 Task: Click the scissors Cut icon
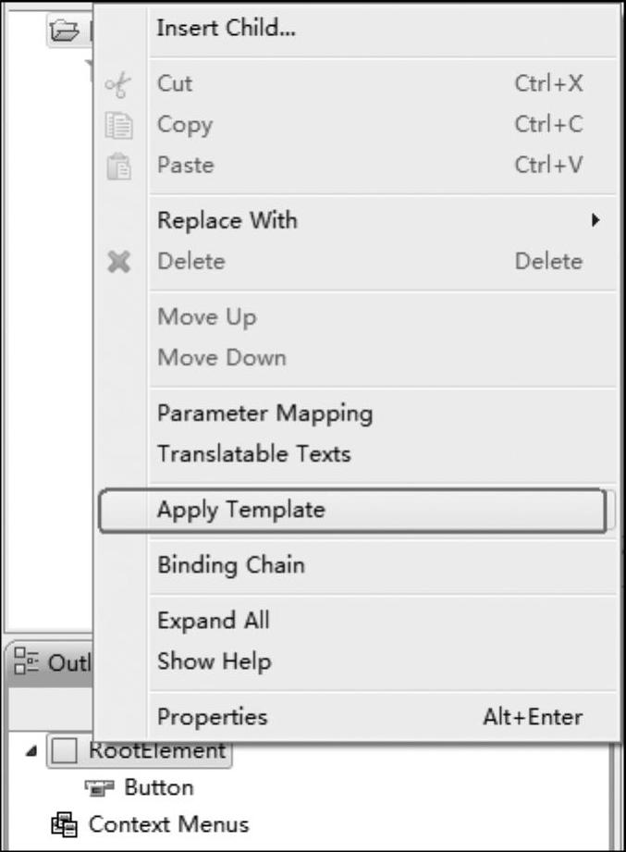coord(117,85)
